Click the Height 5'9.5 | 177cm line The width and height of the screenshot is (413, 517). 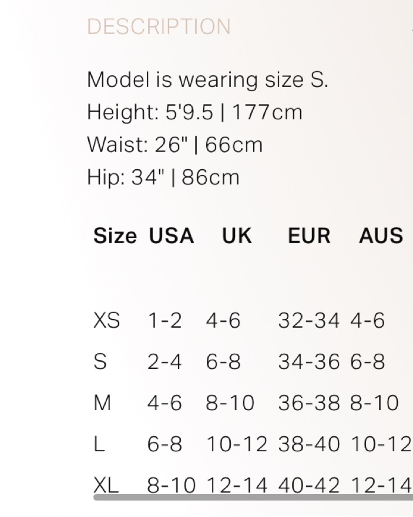click(194, 112)
